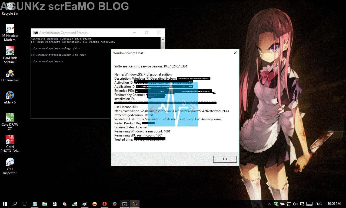Viewport: 346px width, 208px height.
Task: Open Windows Store from the taskbar
Action: (55, 204)
